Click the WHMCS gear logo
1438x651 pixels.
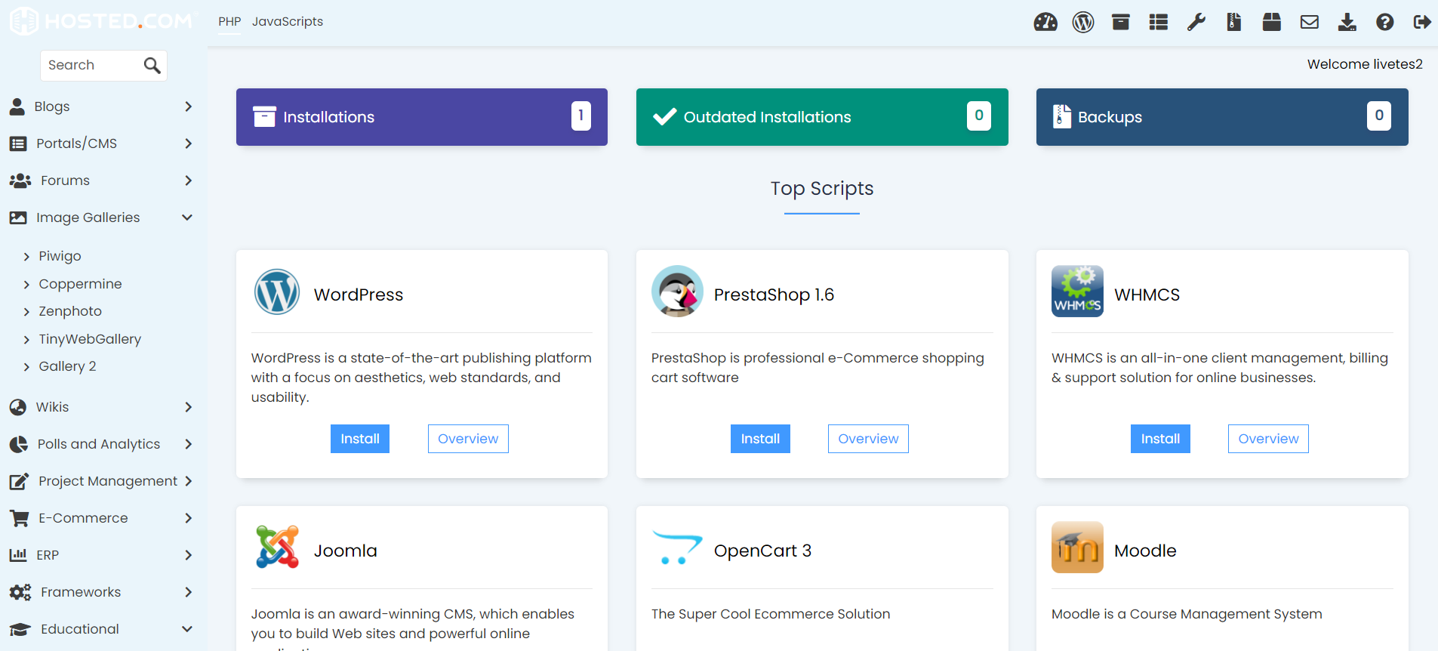tap(1077, 292)
